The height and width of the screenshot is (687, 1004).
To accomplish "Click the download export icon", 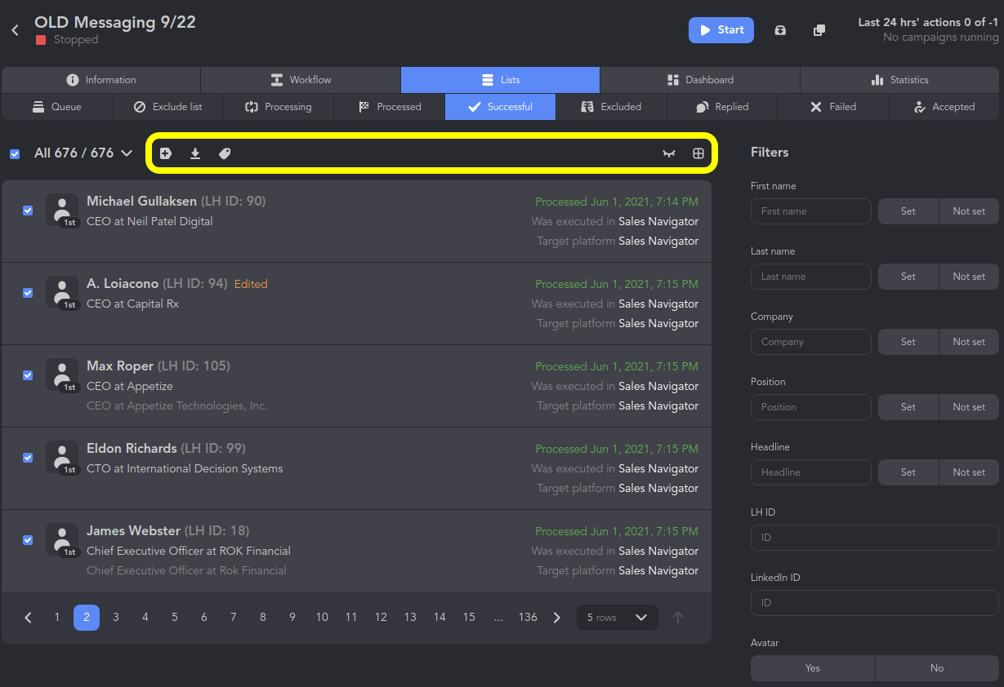I will [195, 153].
